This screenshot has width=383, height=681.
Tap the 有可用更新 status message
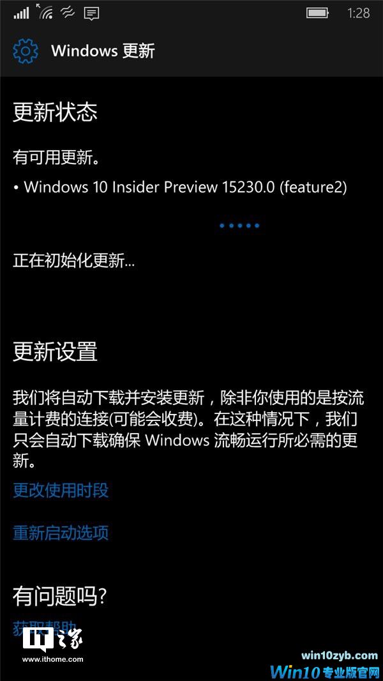pos(56,158)
